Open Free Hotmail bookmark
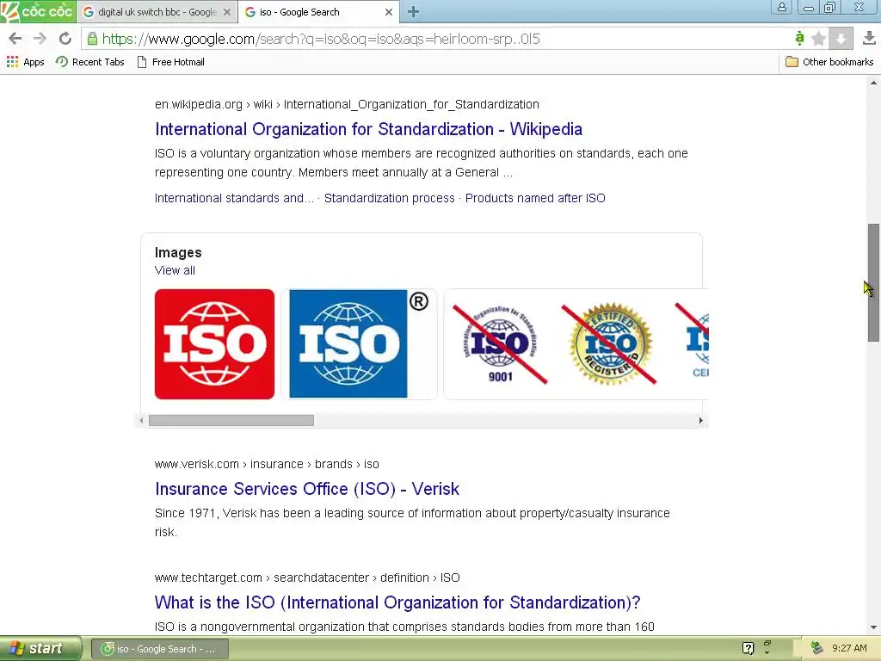 171,62
